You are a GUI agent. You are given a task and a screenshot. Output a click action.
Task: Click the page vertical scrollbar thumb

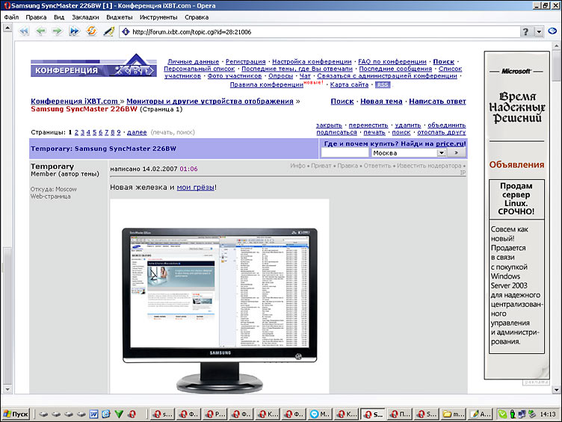pos(556,65)
